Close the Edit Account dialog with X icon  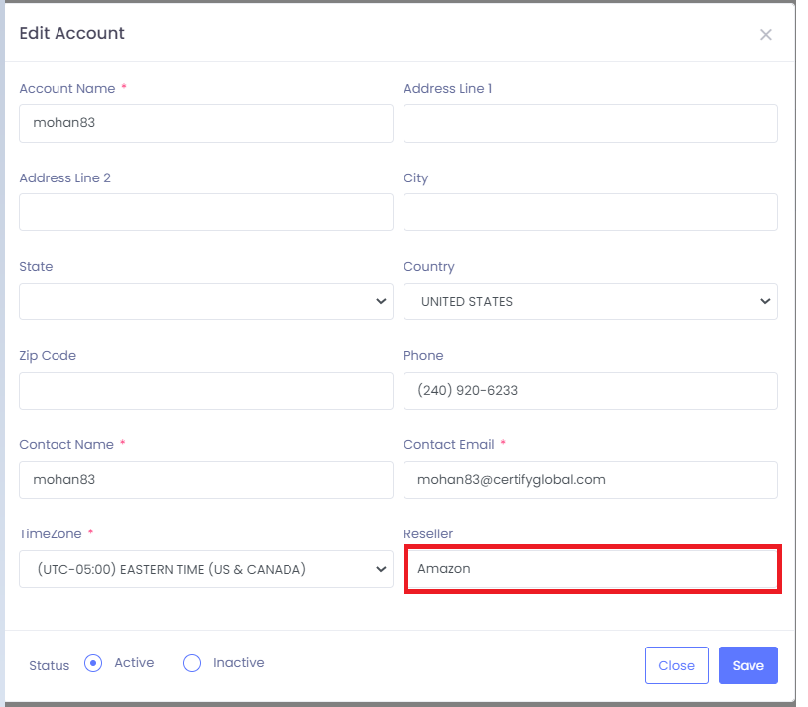[x=765, y=35]
